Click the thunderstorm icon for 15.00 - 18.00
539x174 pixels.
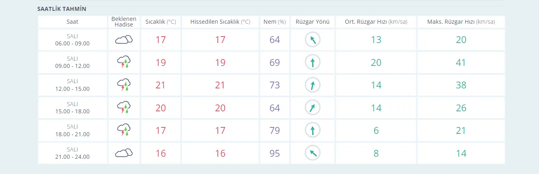pos(124,108)
